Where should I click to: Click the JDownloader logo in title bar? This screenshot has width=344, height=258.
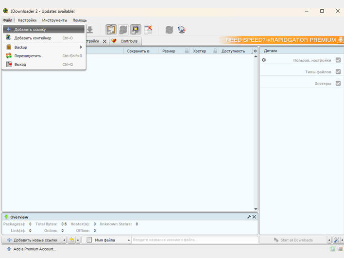tap(6, 11)
